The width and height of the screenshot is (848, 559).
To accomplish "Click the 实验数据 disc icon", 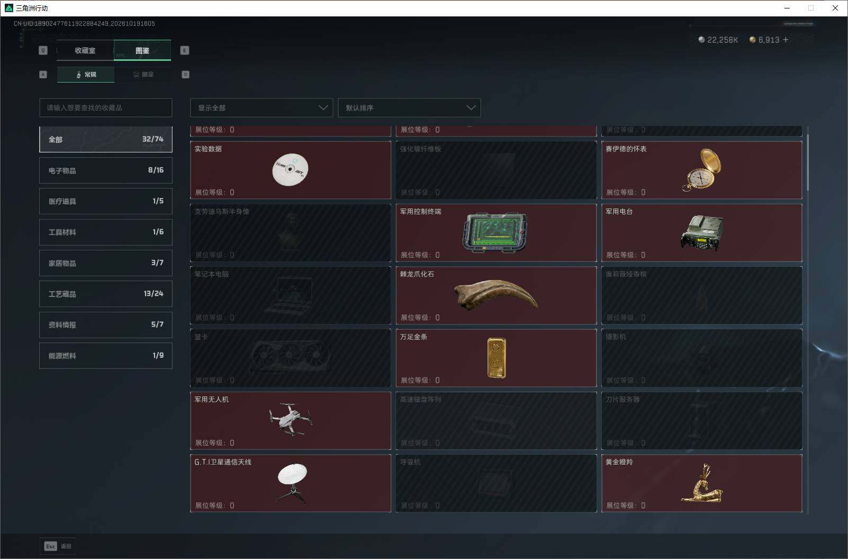I will coord(290,169).
